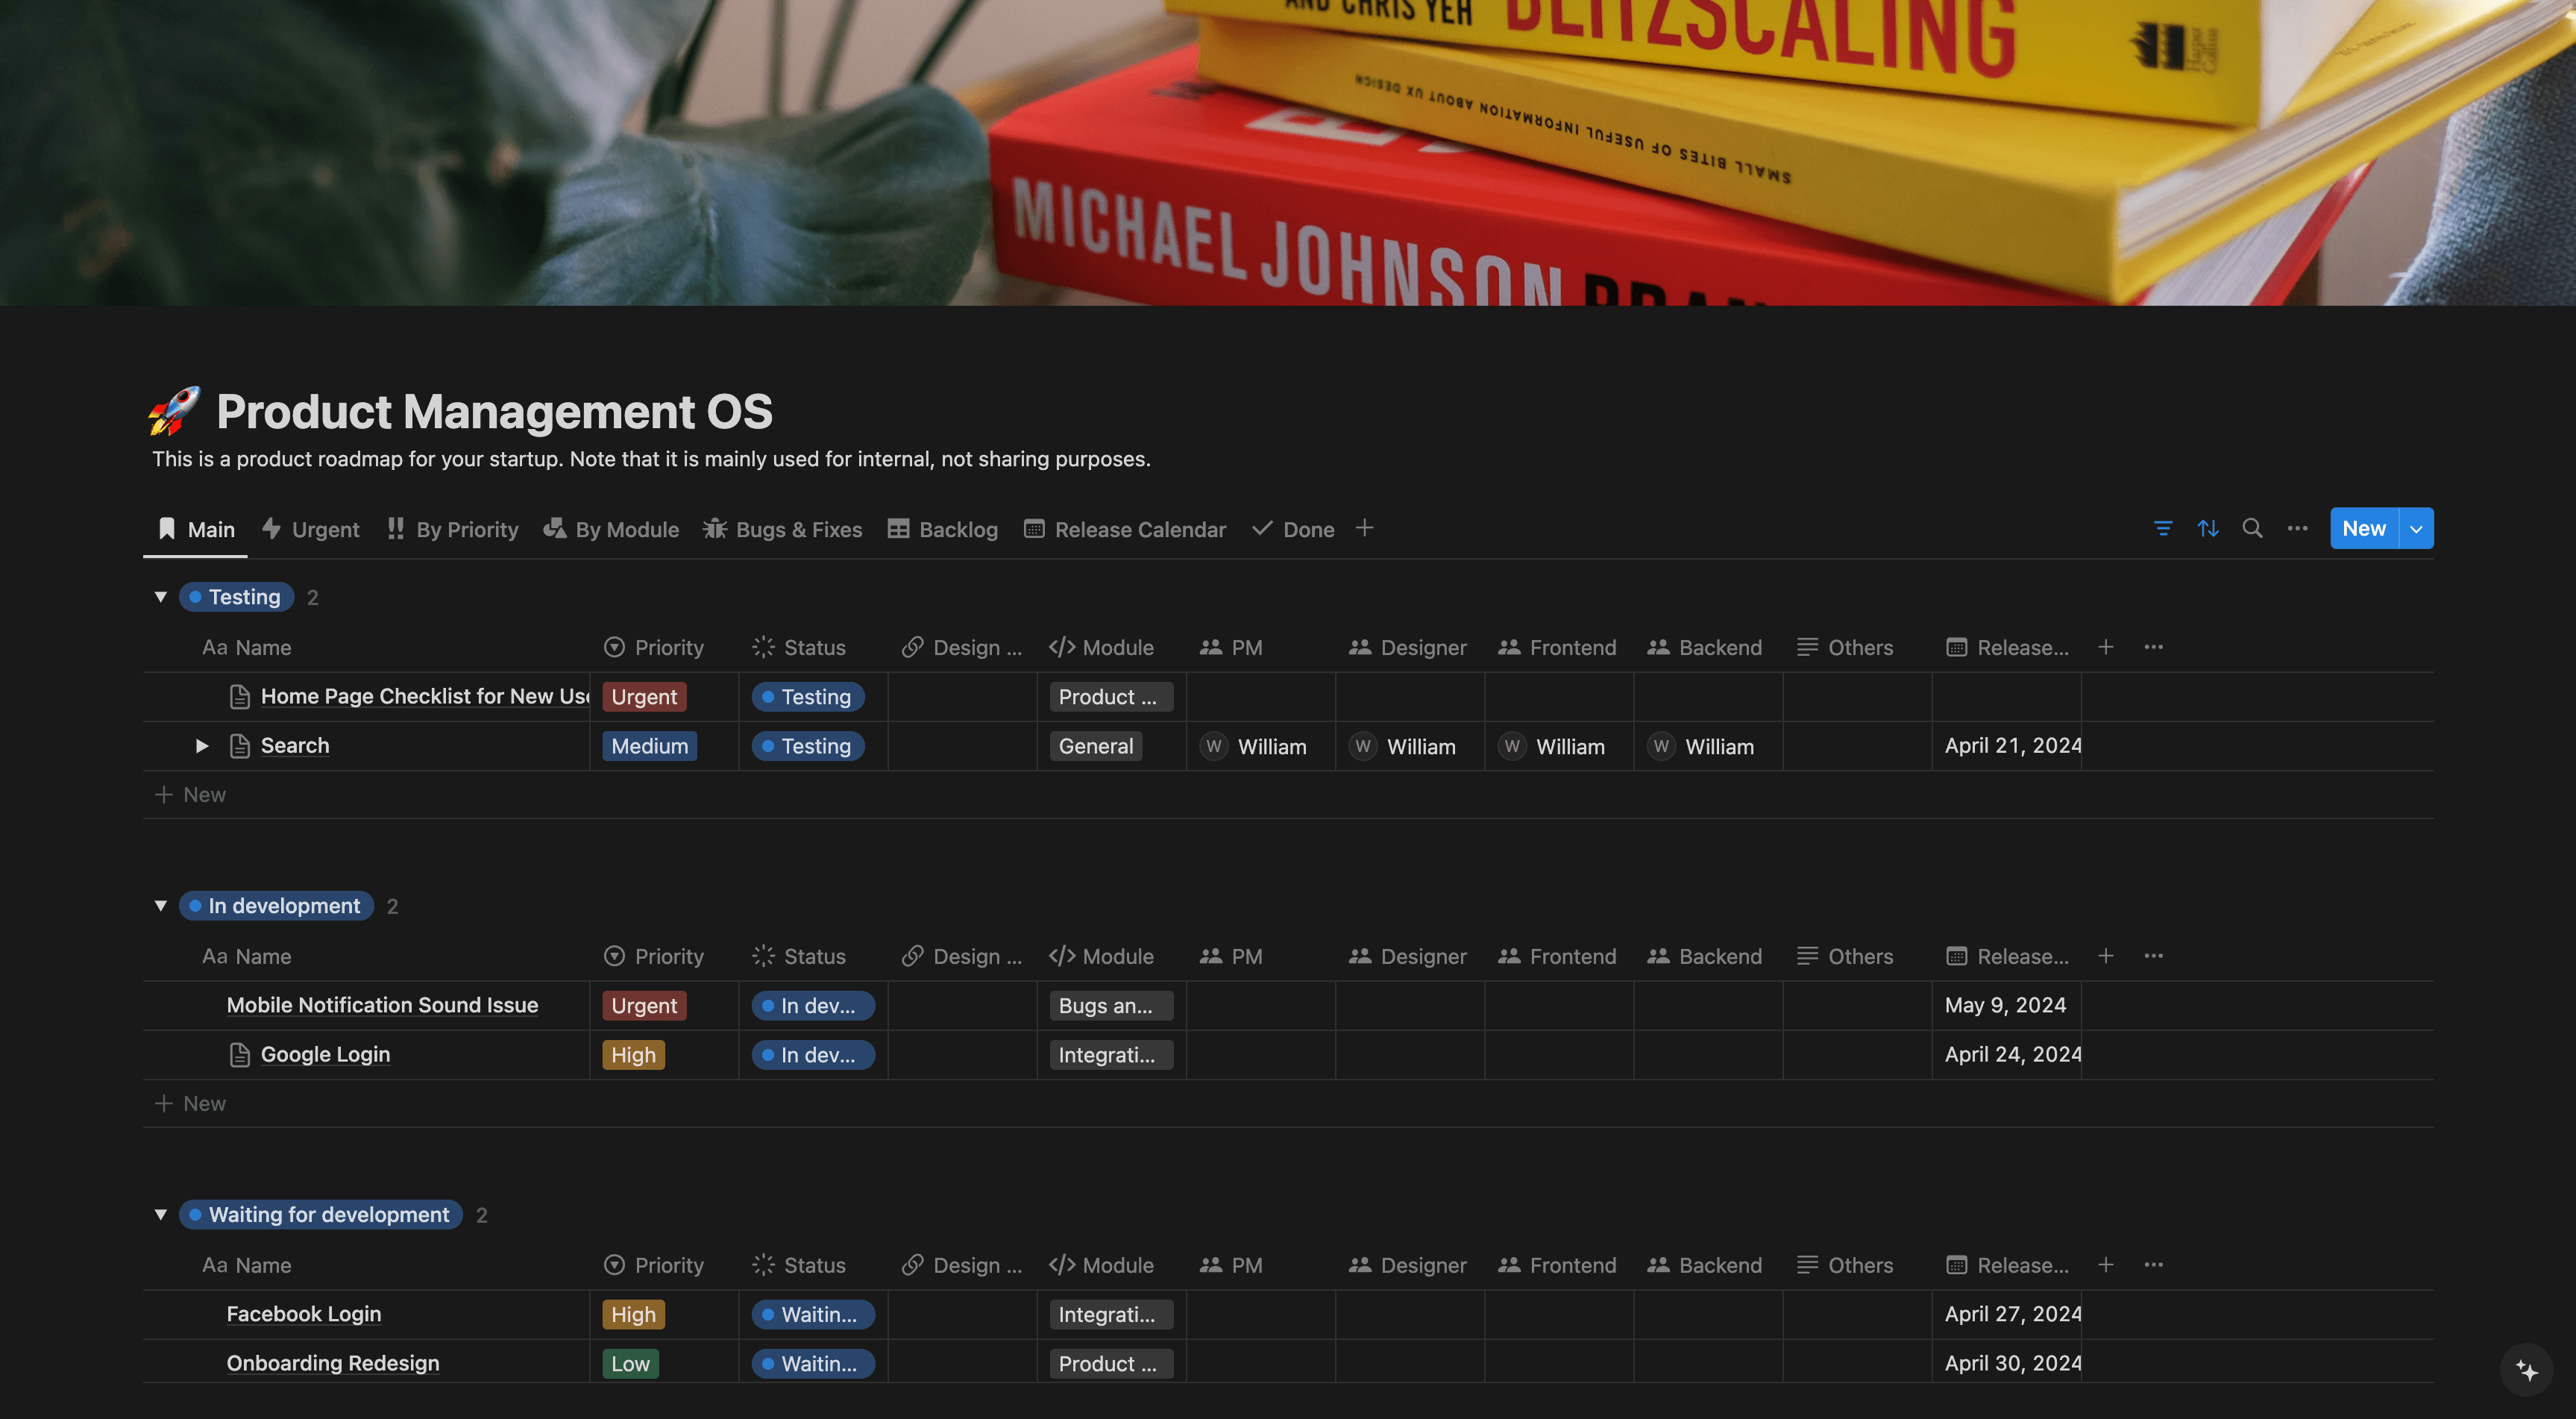This screenshot has height=1419, width=2576.
Task: Click the Urgent filter tab icon
Action: coord(271,527)
